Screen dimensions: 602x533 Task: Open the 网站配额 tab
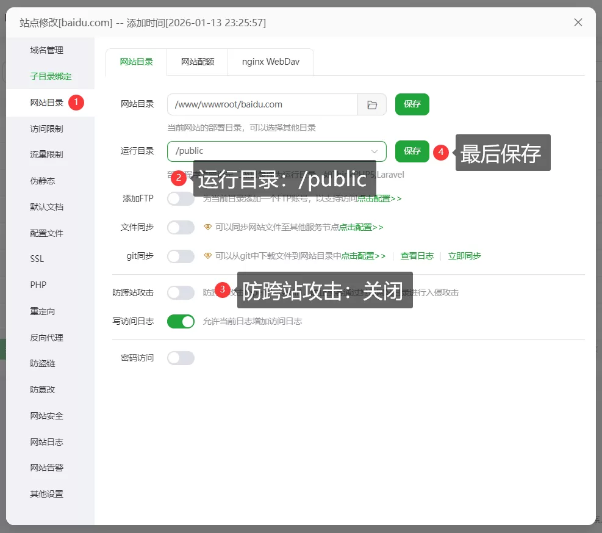[196, 62]
